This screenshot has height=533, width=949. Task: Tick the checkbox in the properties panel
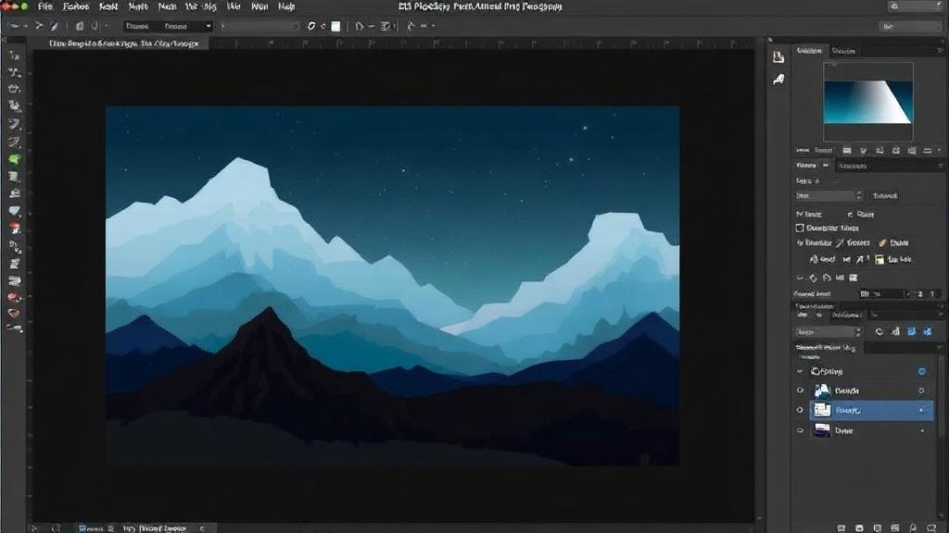tap(800, 228)
